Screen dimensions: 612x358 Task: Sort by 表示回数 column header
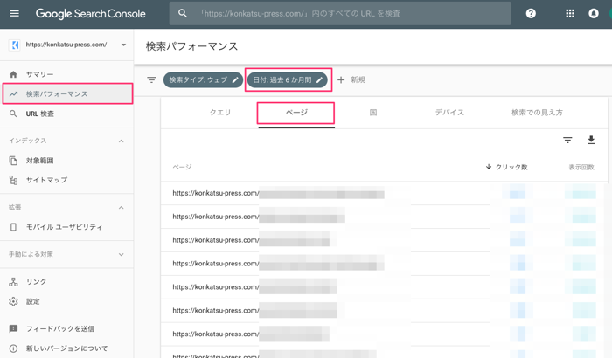[581, 168]
